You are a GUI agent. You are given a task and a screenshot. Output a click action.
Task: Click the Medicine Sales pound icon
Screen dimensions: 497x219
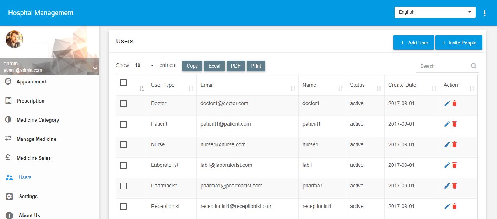coord(8,158)
